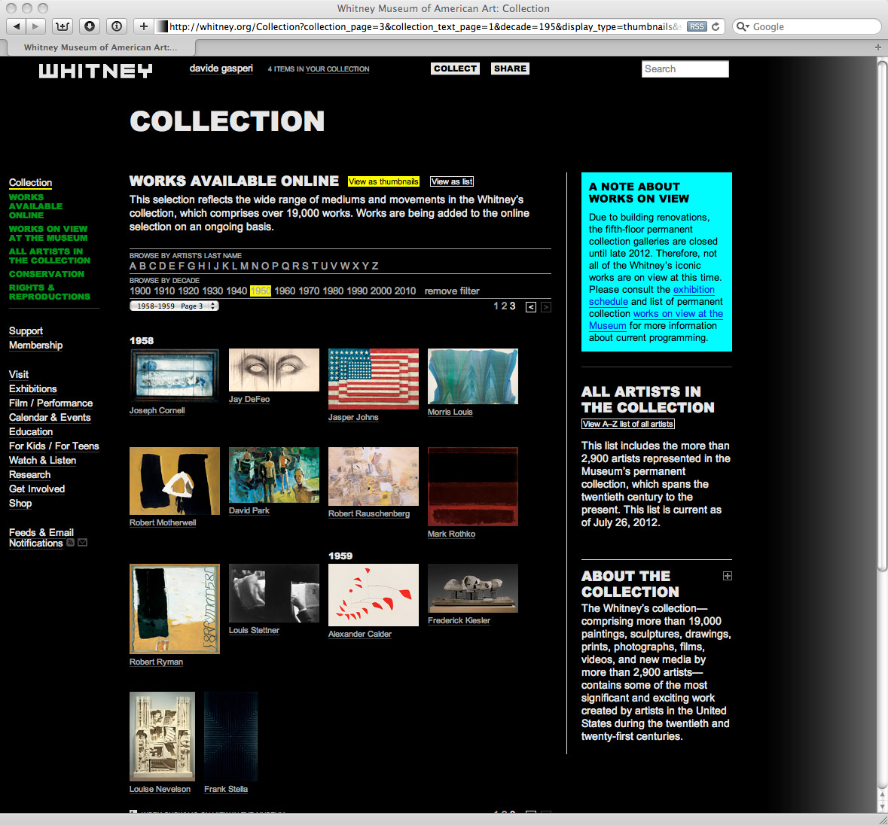Image resolution: width=888 pixels, height=825 pixels.
Task: Filter by decade 1940
Action: click(236, 291)
